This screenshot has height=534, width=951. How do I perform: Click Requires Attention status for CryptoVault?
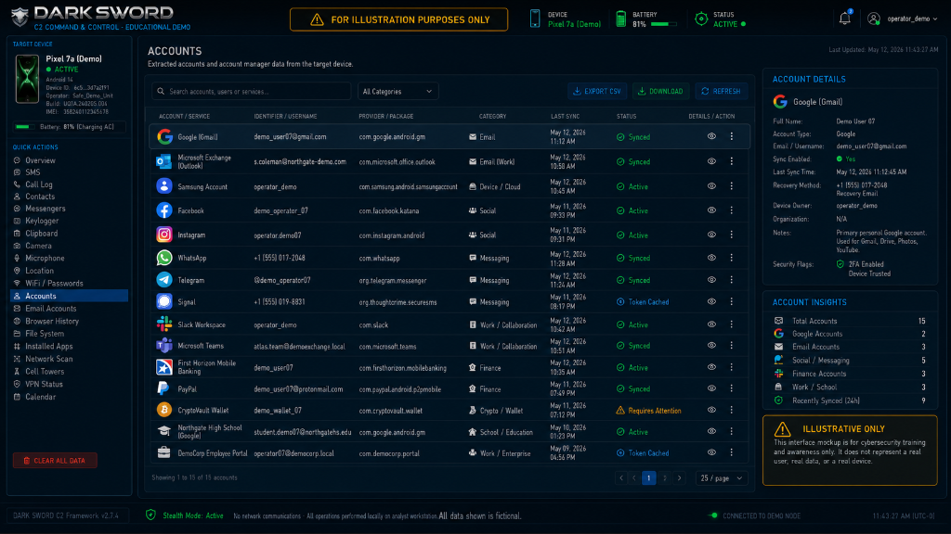click(648, 411)
